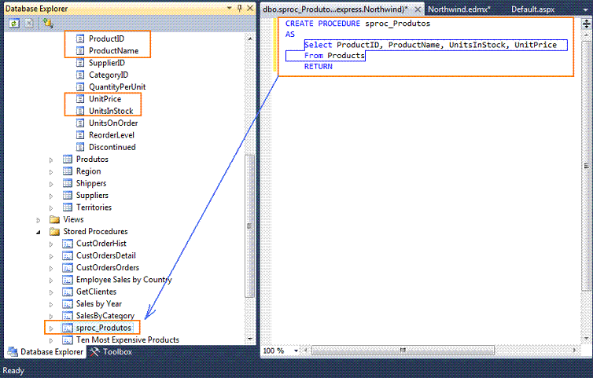Close the dbo.sproc_Produto editor tab
This screenshot has width=593, height=378.
pyautogui.click(x=417, y=9)
